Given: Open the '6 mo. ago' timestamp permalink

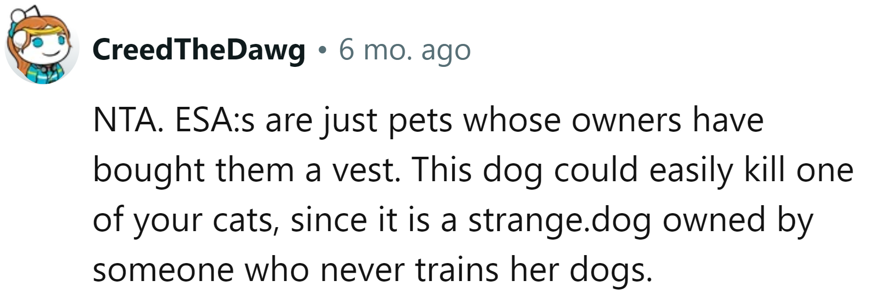Looking at the screenshot, I should click(x=405, y=50).
